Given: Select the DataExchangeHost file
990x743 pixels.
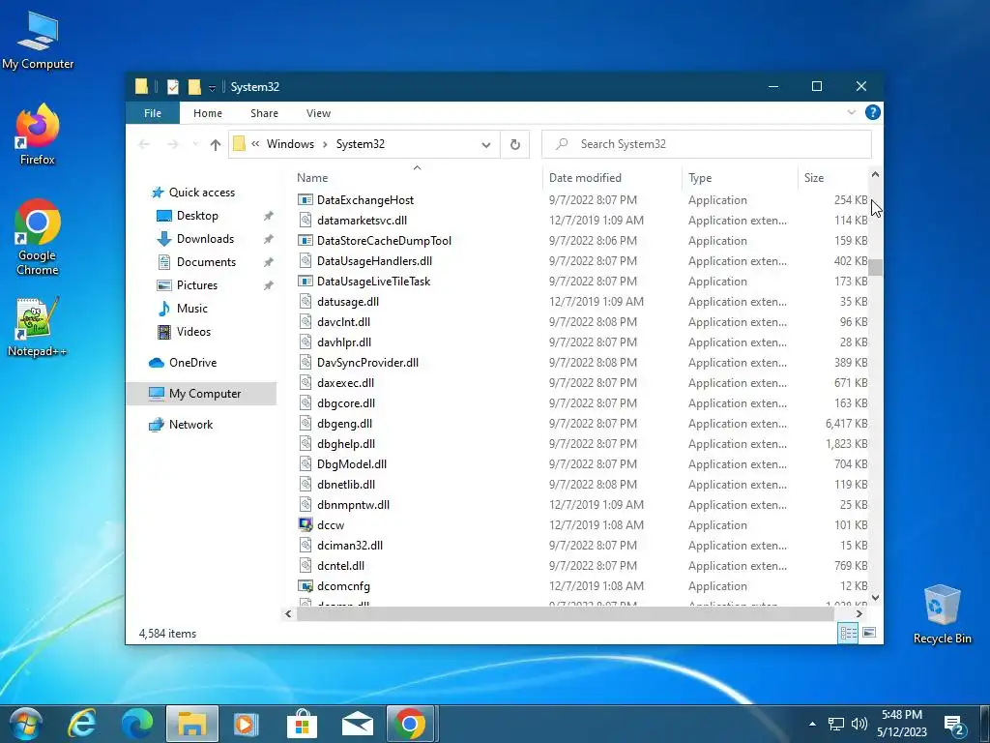Looking at the screenshot, I should 364,200.
